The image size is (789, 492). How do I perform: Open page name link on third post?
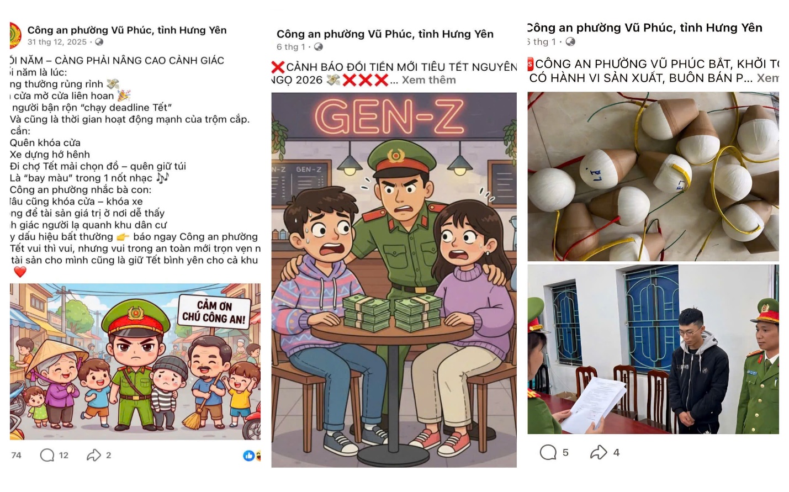(645, 28)
